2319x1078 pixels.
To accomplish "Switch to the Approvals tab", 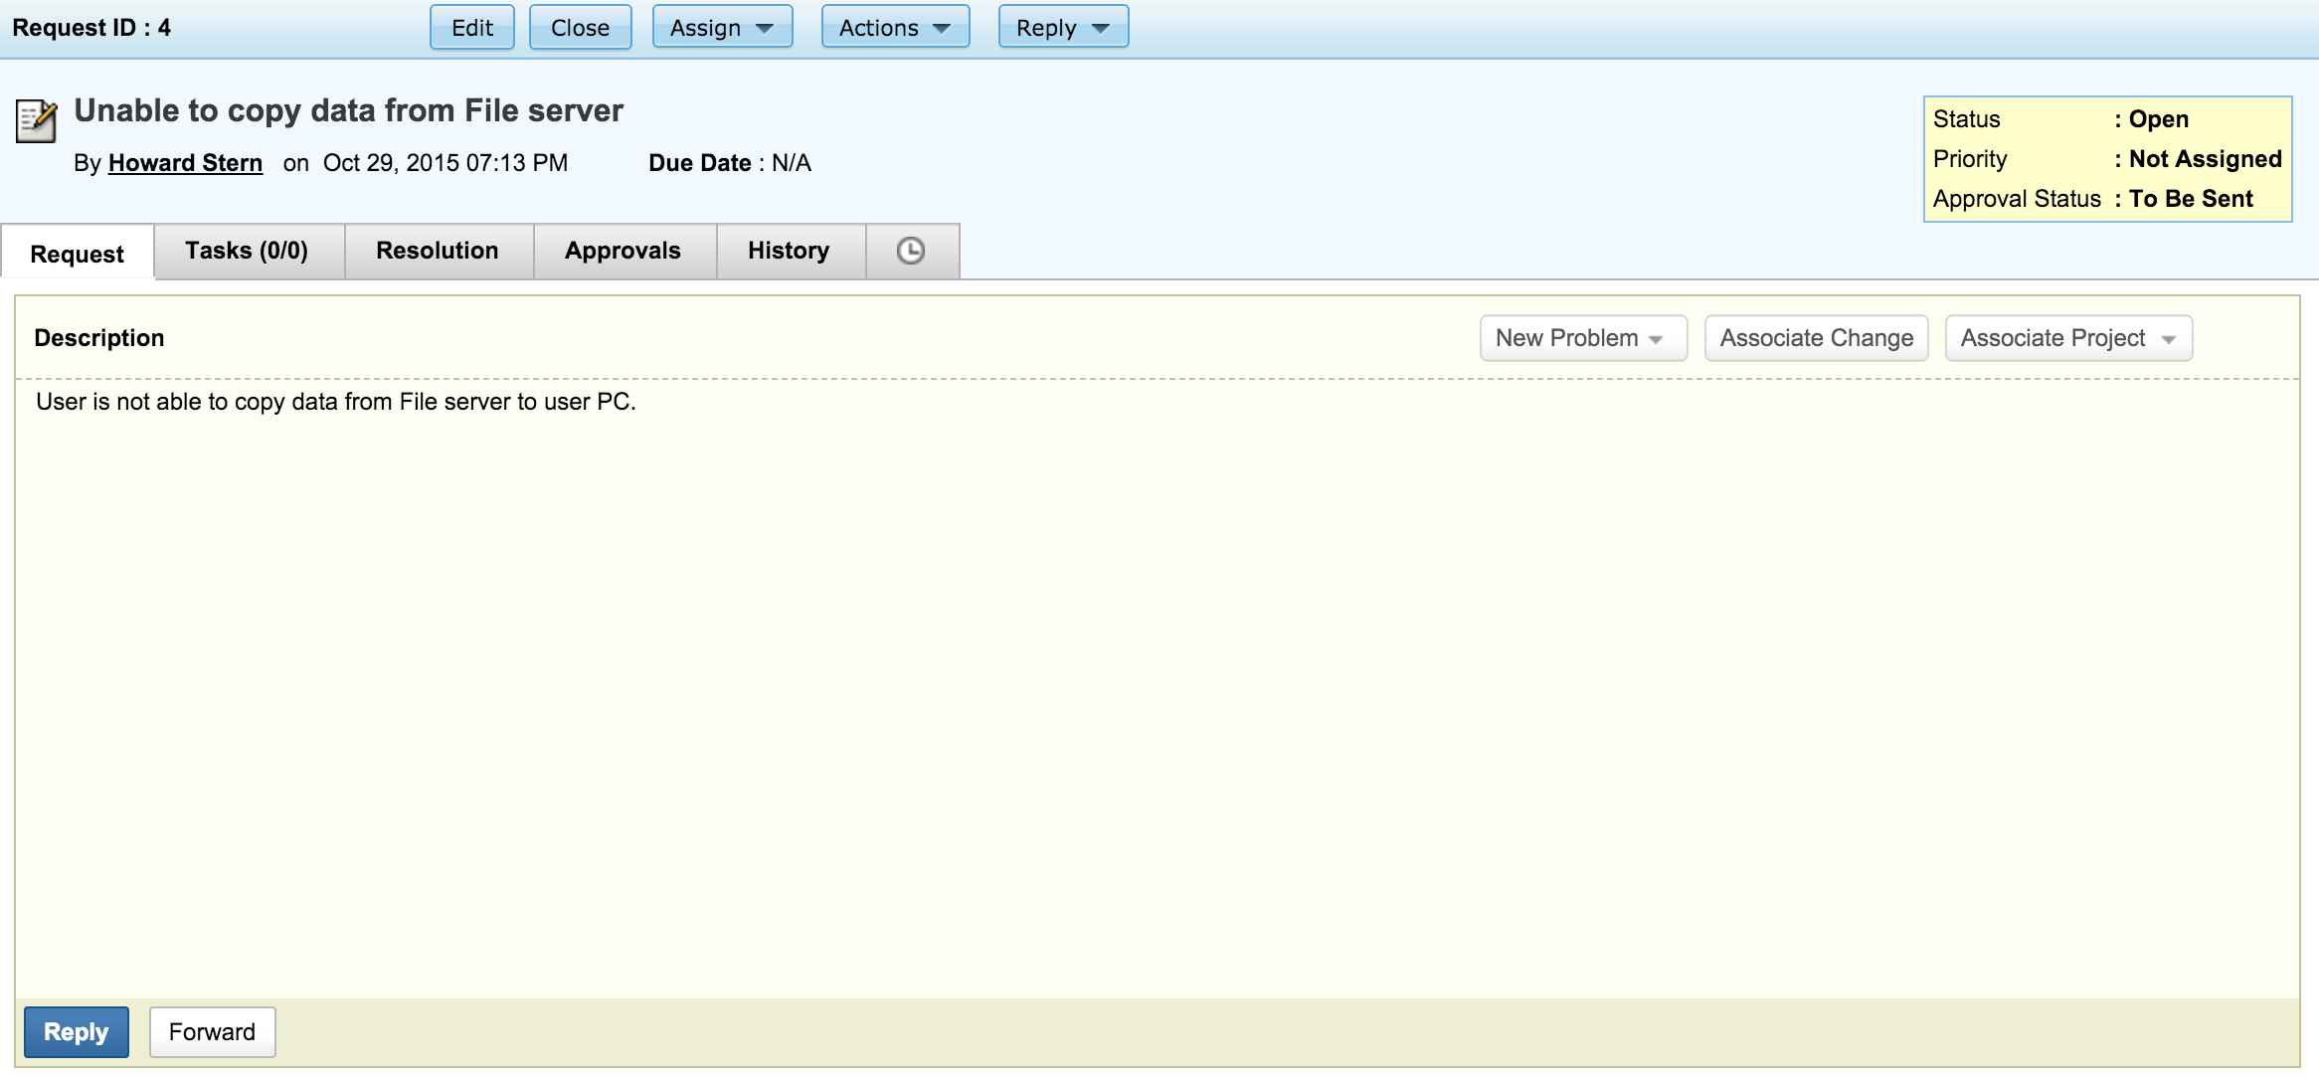I will (x=624, y=251).
